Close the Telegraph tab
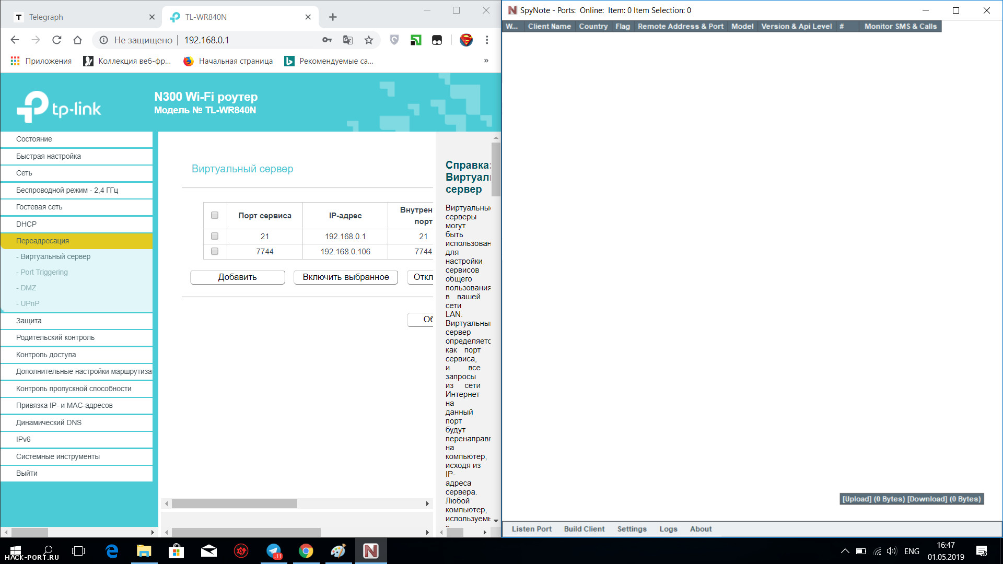 point(152,17)
